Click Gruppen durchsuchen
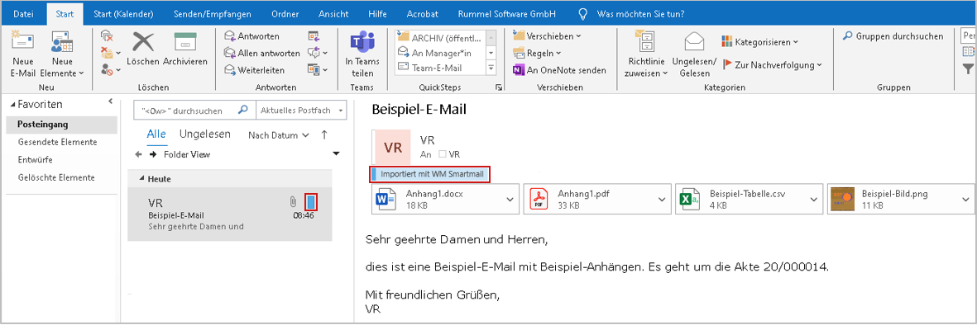Viewport: 977px width, 325px height. coord(893,36)
